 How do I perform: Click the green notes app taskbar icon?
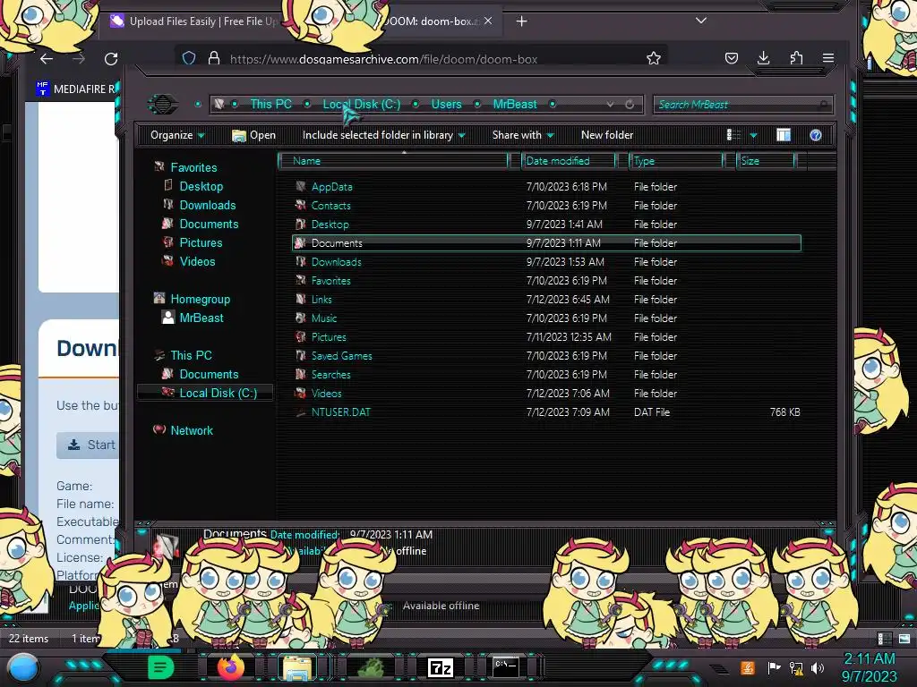click(161, 666)
